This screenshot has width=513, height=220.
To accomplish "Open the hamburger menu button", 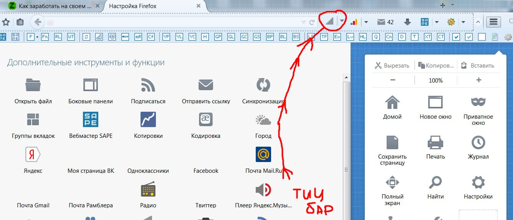I will pyautogui.click(x=494, y=22).
